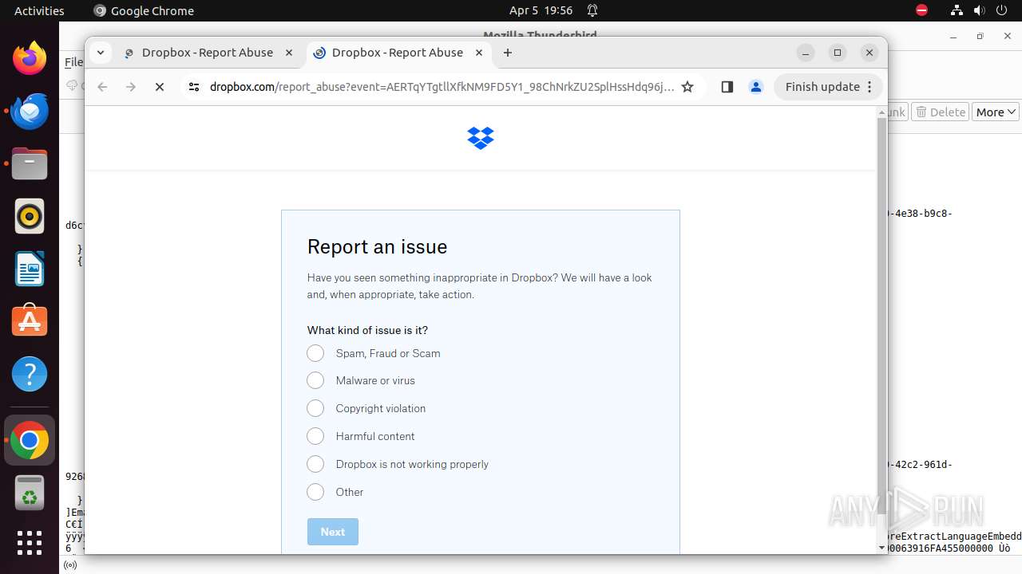Open the Google Chrome app menu in top bar
This screenshot has width=1022, height=574.
click(x=144, y=10)
